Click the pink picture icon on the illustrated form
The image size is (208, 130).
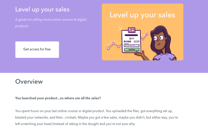click(x=132, y=30)
